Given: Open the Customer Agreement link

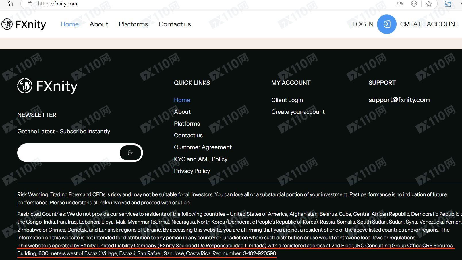Looking at the screenshot, I should coord(203,147).
